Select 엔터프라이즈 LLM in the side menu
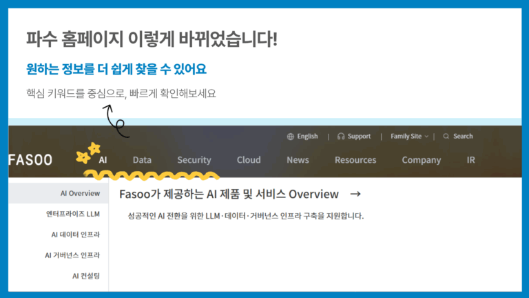The image size is (529, 298). tap(73, 214)
